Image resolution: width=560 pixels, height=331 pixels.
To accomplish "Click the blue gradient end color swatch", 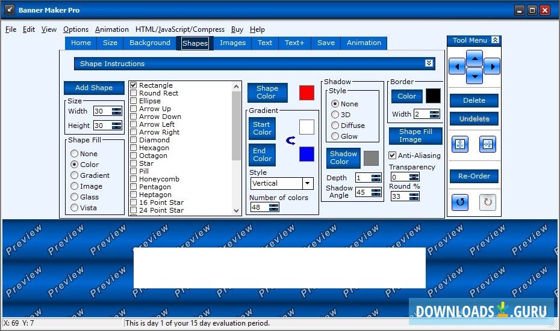I will 306,154.
